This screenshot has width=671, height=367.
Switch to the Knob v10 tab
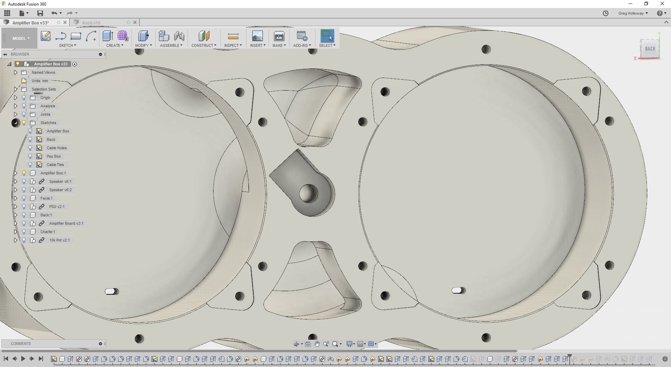tap(92, 23)
